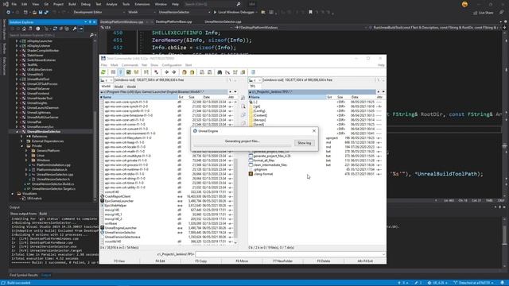
Task: Expand the Windows folder in Solution Explorer
Action: [26, 160]
